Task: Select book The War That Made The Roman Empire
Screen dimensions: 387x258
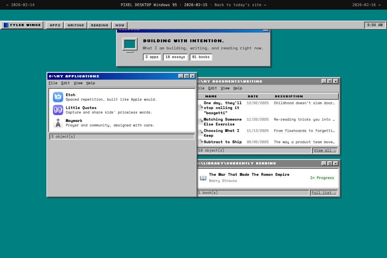Action: 249,174
